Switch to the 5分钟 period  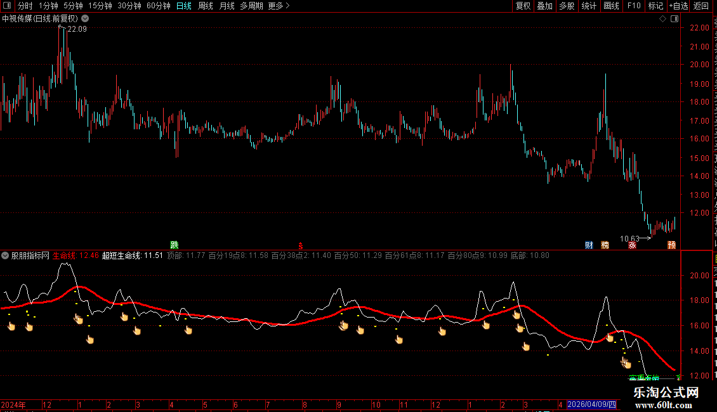click(73, 6)
